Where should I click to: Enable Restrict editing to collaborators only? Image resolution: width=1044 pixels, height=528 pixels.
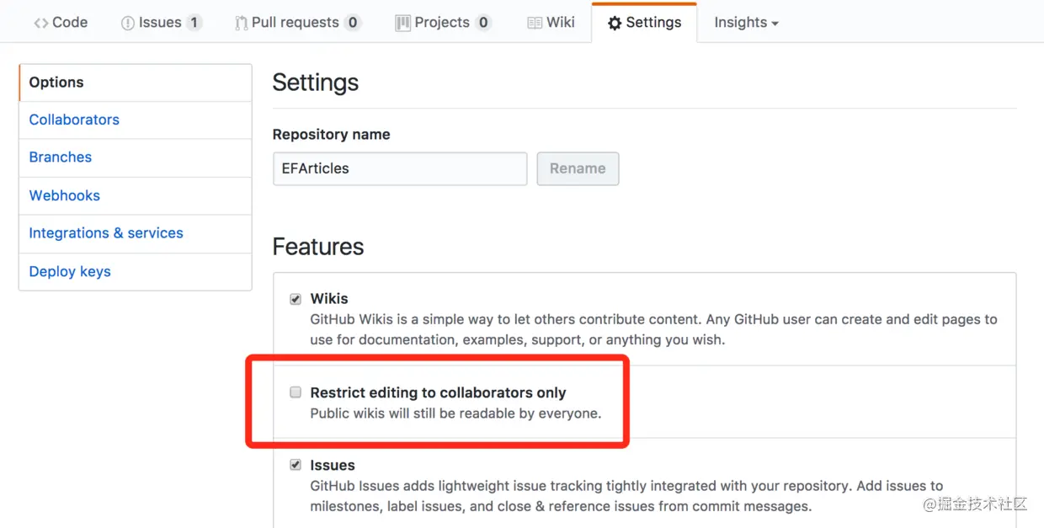(296, 392)
